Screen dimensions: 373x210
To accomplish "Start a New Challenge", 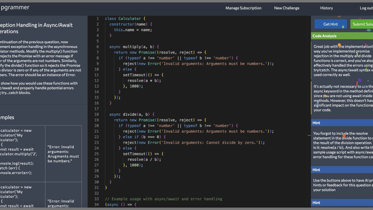I will pyautogui.click(x=287, y=8).
